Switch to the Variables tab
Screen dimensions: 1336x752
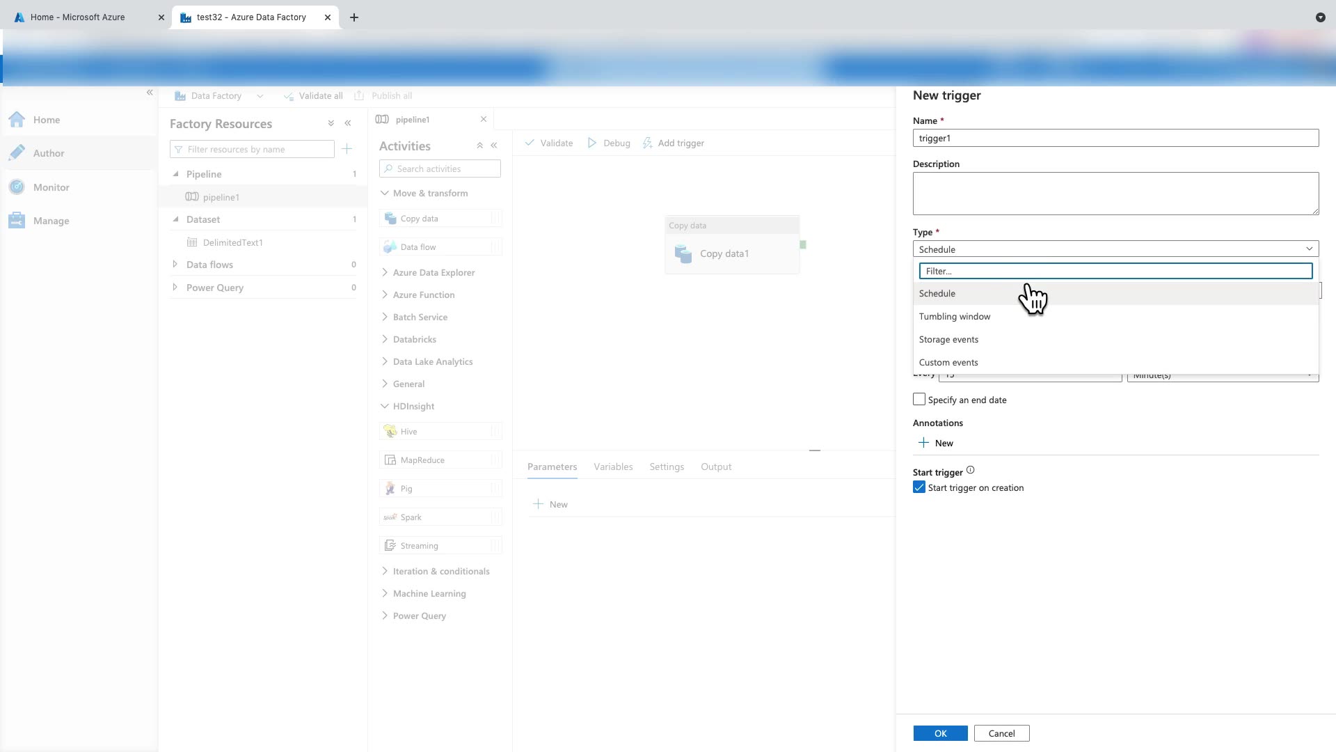[x=613, y=467]
